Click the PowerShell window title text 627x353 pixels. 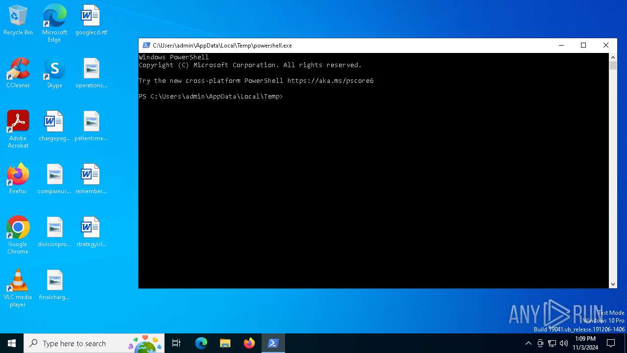pyautogui.click(x=222, y=45)
